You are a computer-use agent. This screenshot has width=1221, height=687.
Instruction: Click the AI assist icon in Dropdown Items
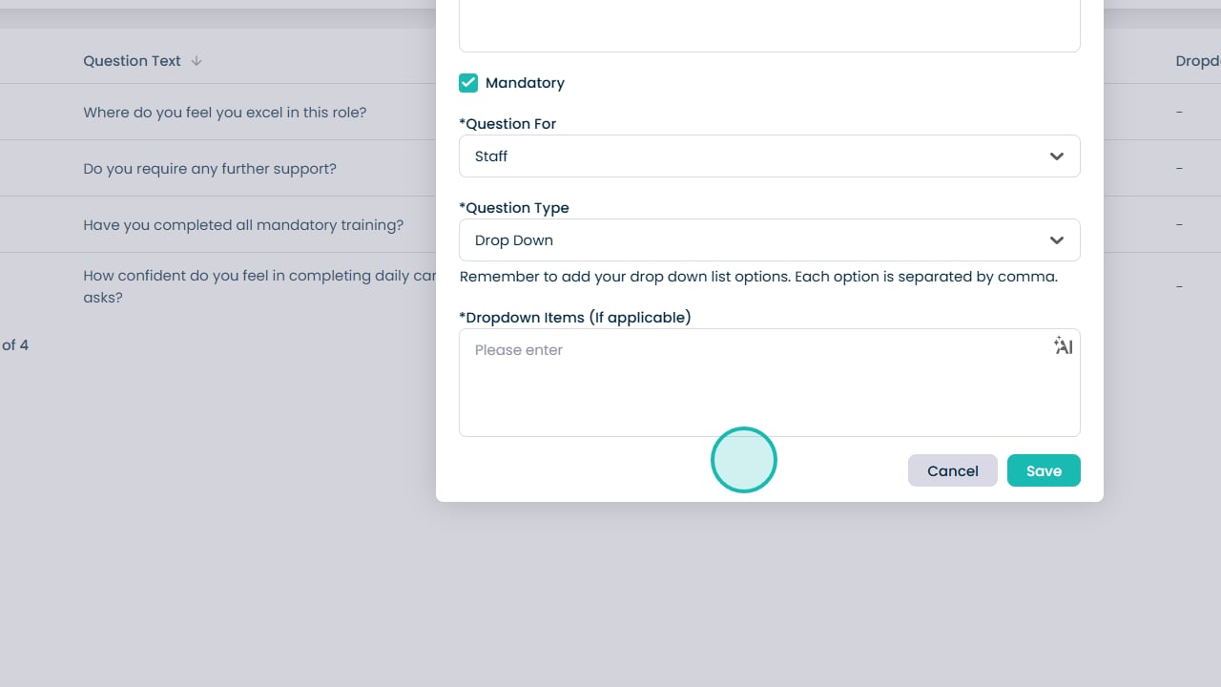1063,346
